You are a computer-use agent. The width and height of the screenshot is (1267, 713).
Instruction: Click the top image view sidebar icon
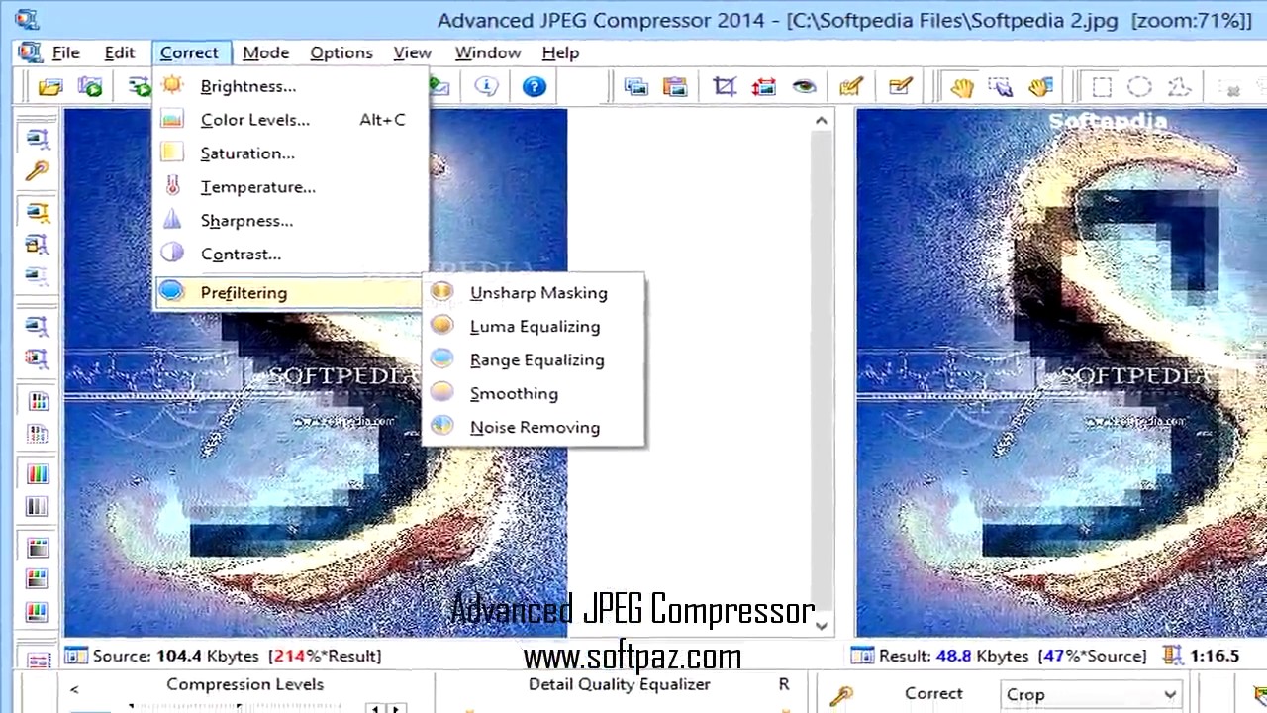(37, 139)
